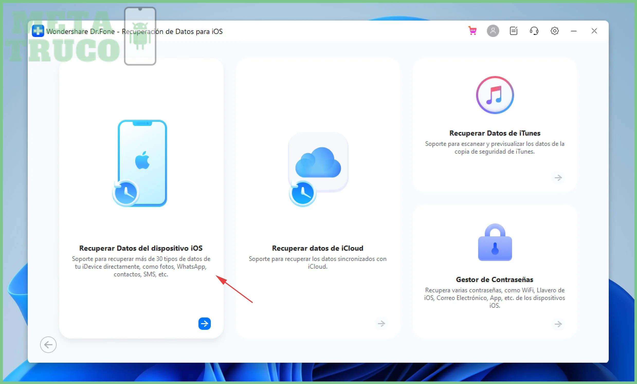This screenshot has height=384, width=637.
Task: Click the Dr.Fone app logo
Action: (x=38, y=31)
